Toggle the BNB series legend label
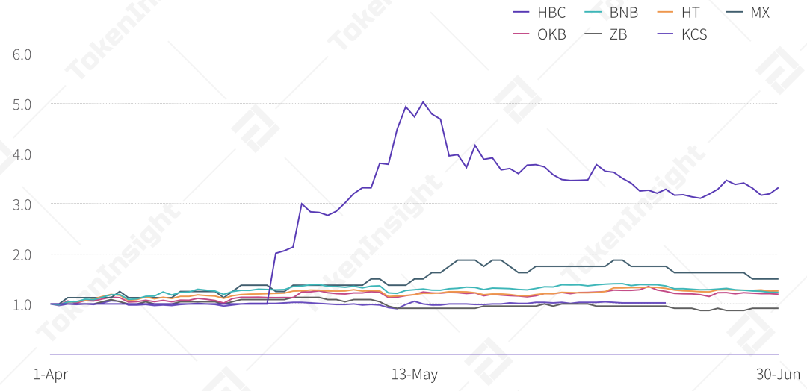This screenshot has height=391, width=807. (623, 13)
